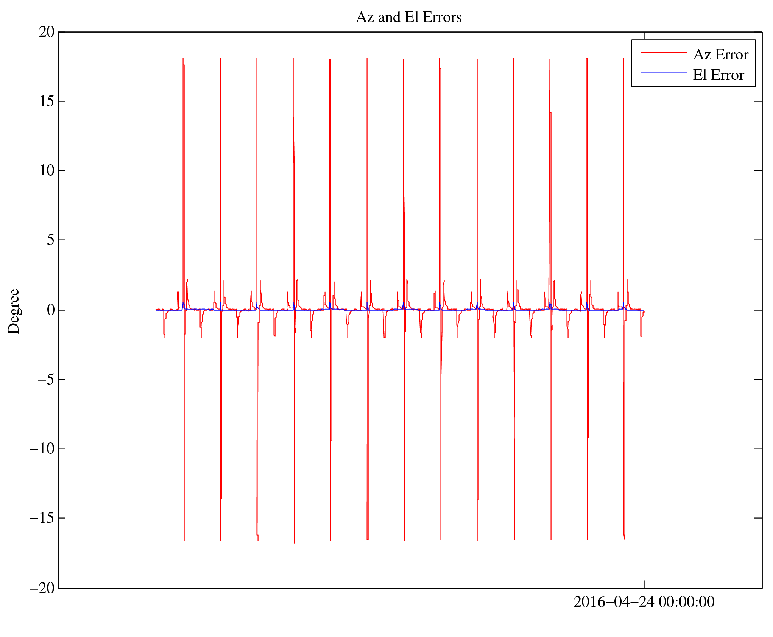
Task: Click the bottom x-axis tick mark above the date
Action: point(644,584)
